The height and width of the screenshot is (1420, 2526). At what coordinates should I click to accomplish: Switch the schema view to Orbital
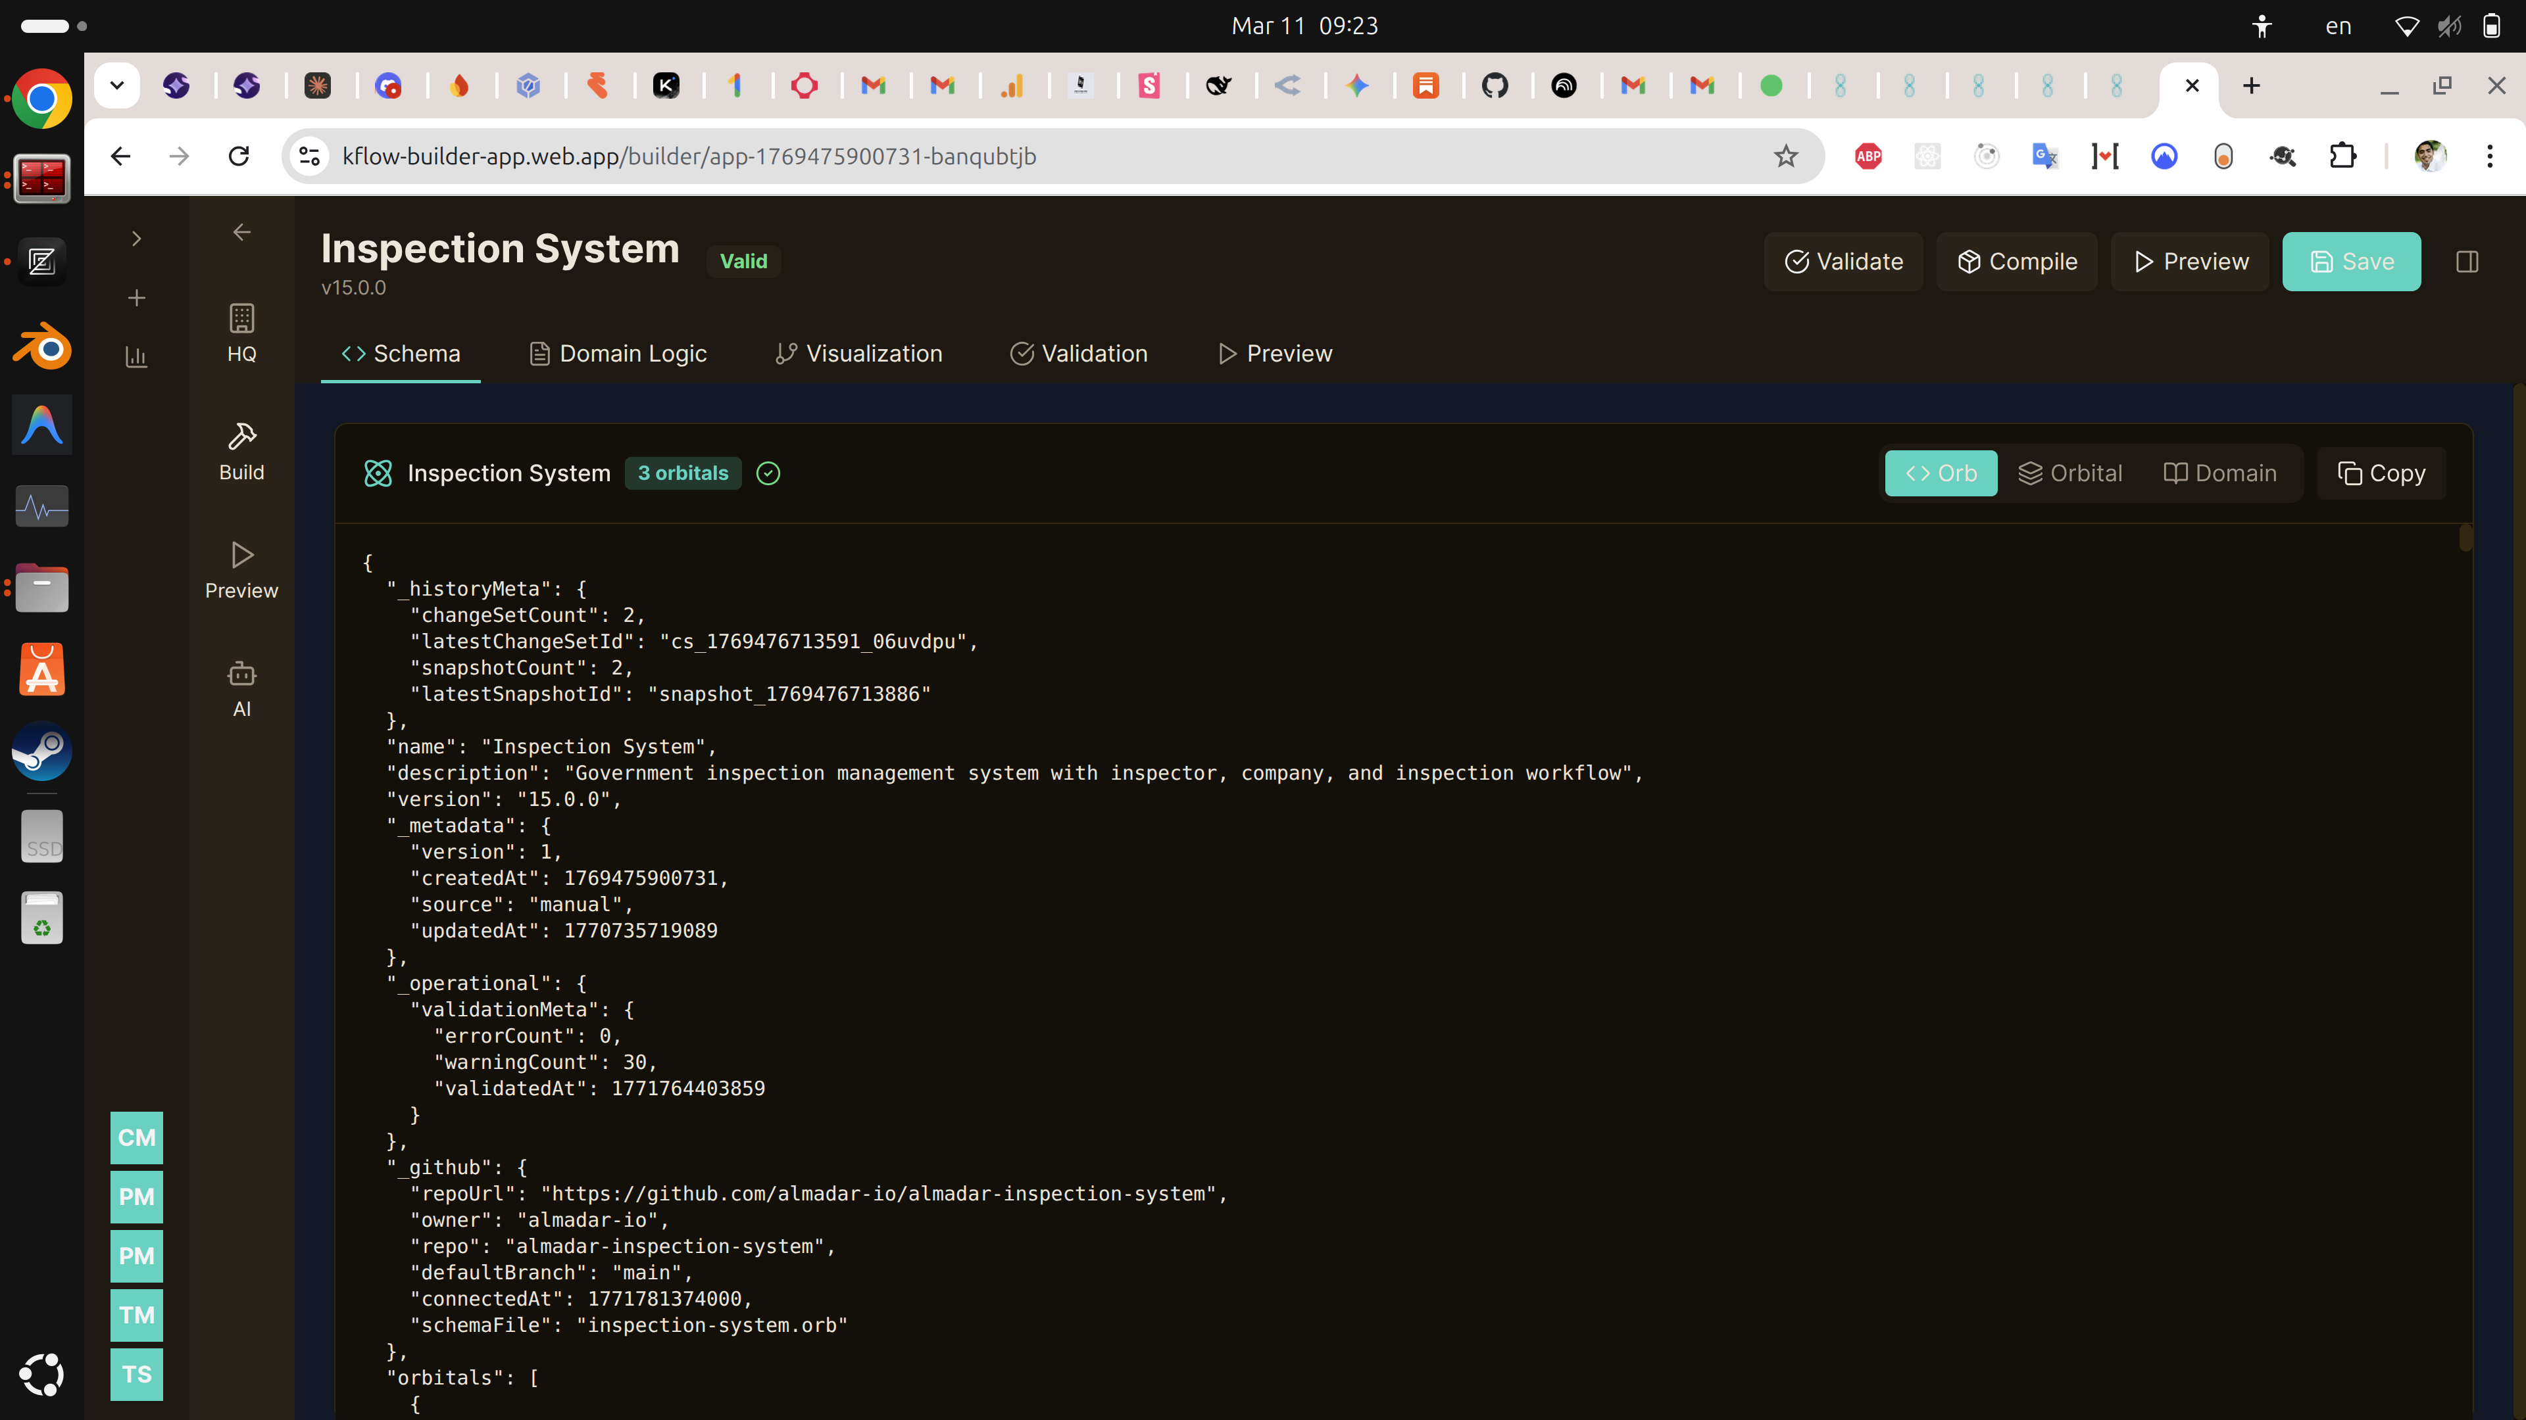[x=2070, y=473]
